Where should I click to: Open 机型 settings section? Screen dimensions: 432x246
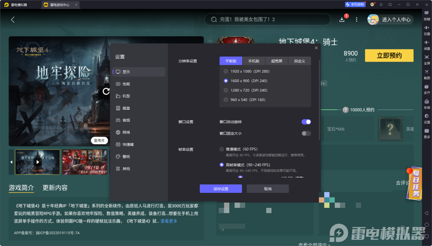pos(139,96)
